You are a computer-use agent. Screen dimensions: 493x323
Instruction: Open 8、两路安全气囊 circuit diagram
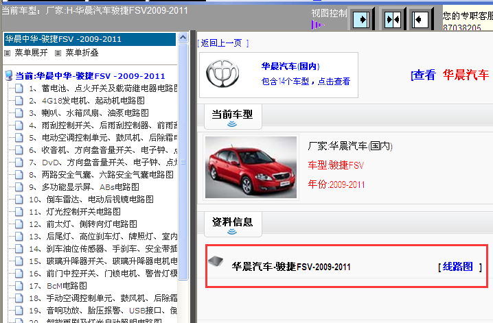[x=101, y=174]
